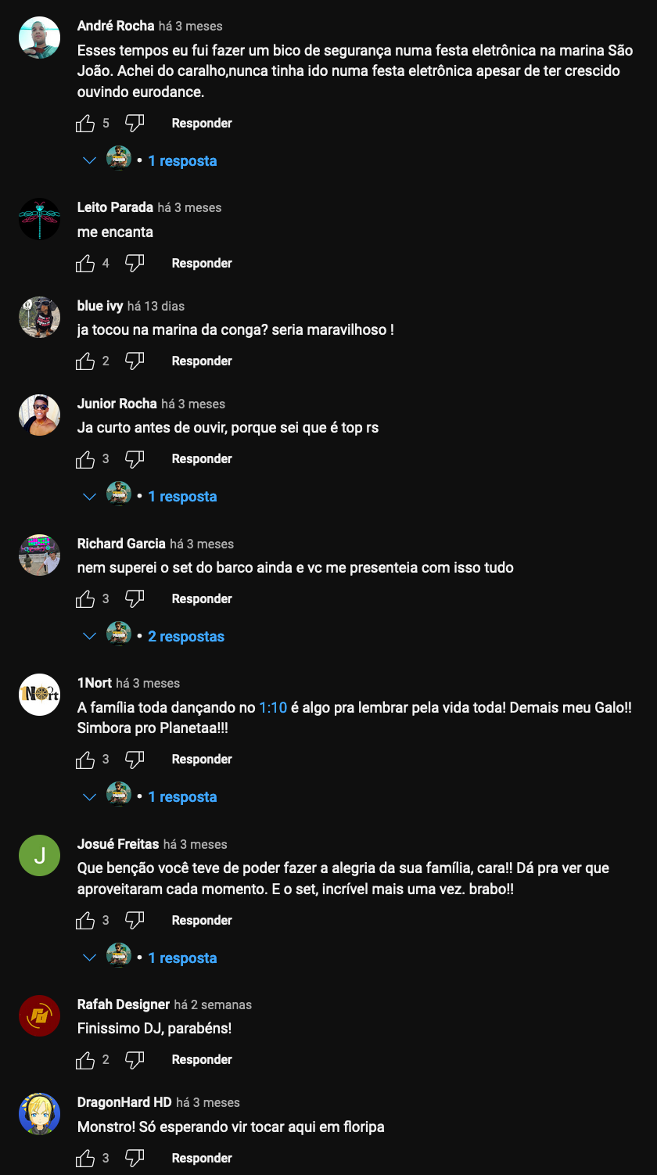Open DragonHard HD's profile avatar

[x=39, y=1114]
